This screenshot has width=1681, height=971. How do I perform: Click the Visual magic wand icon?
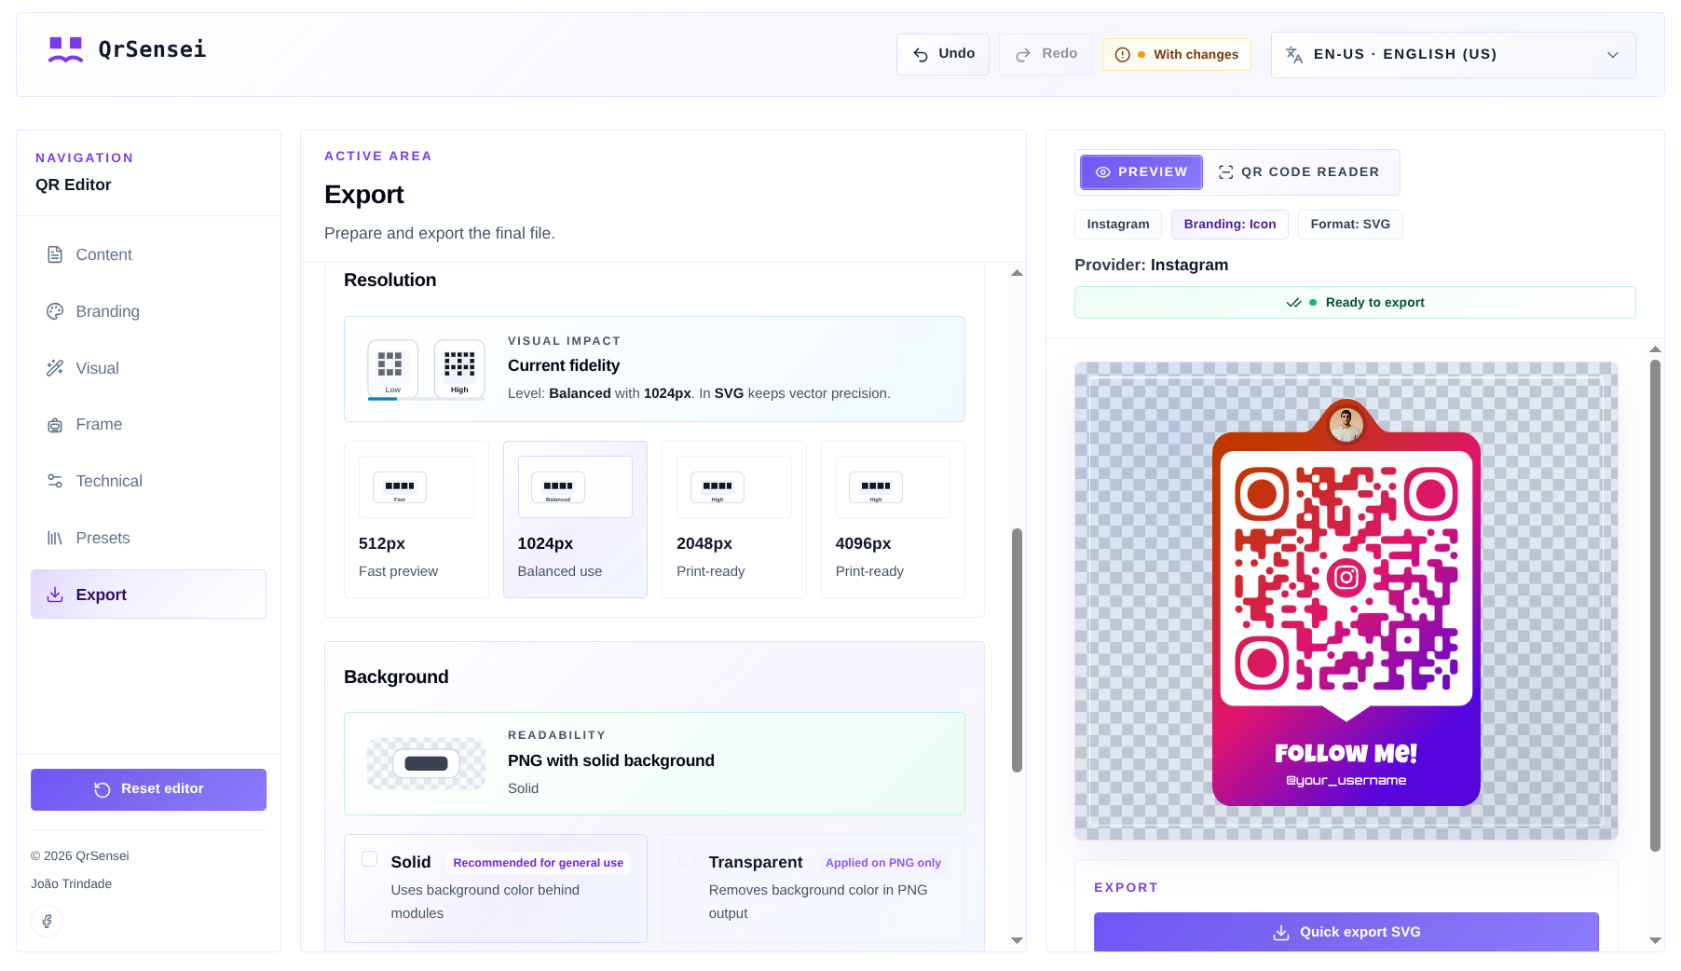pyautogui.click(x=55, y=368)
